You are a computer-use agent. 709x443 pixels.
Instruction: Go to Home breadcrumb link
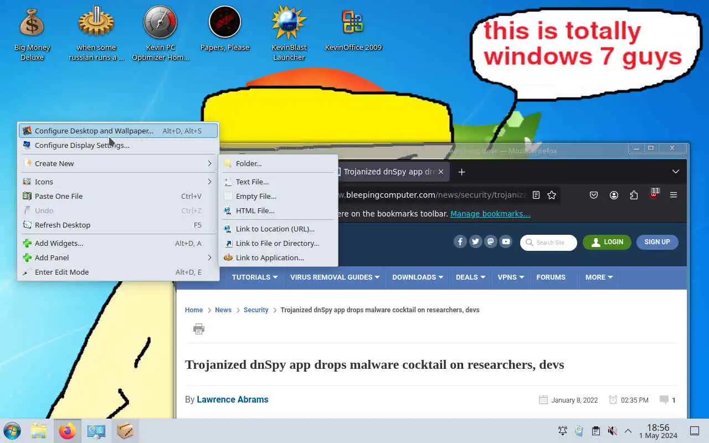(x=194, y=310)
